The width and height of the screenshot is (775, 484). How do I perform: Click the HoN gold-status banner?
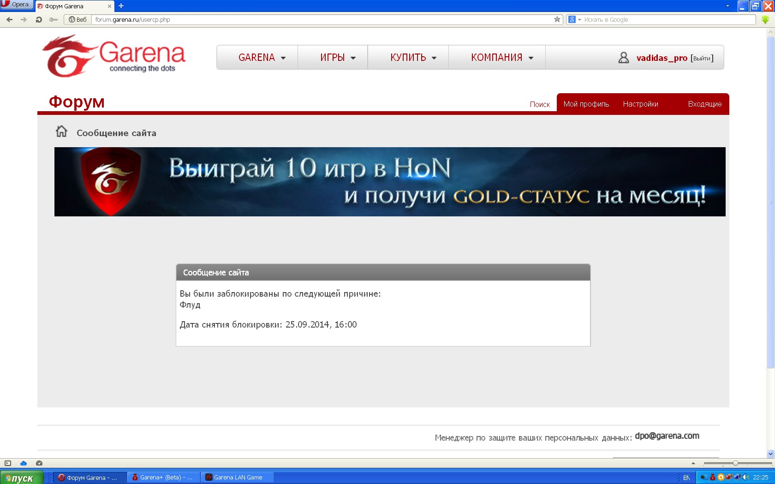(x=390, y=182)
